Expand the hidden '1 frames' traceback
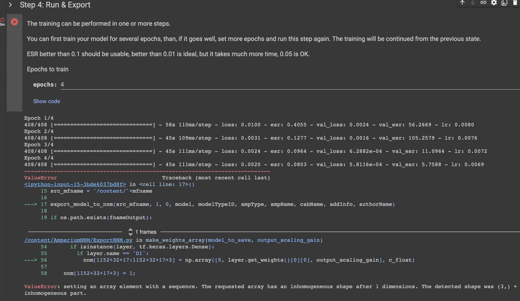Image resolution: width=520 pixels, height=301 pixels. point(143,232)
